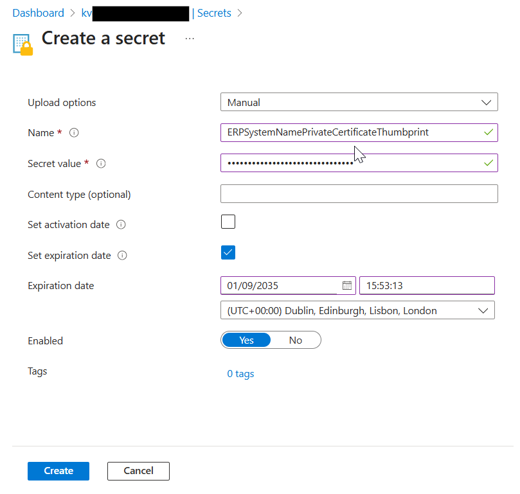This screenshot has height=494, width=520.
Task: Click the Set expiration date info icon
Action: 122,256
